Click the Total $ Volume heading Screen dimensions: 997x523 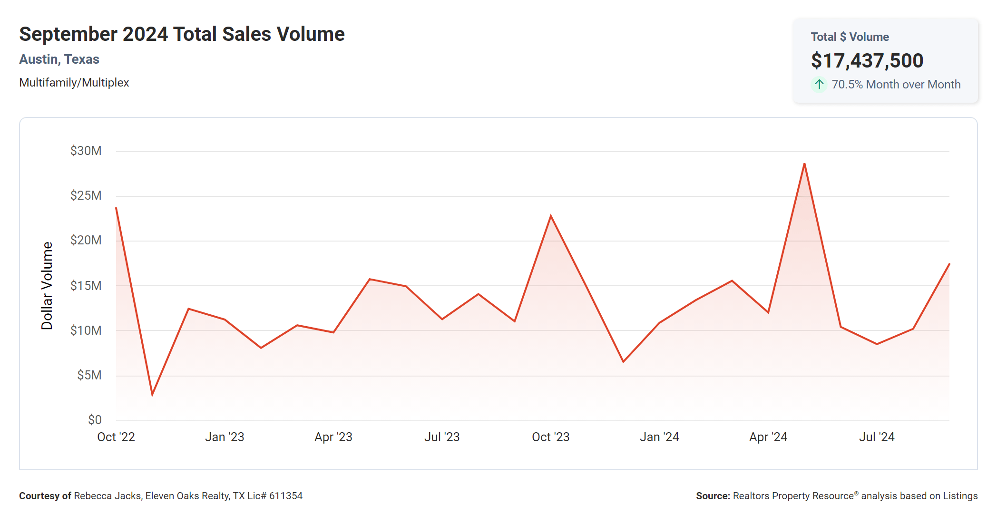(850, 37)
